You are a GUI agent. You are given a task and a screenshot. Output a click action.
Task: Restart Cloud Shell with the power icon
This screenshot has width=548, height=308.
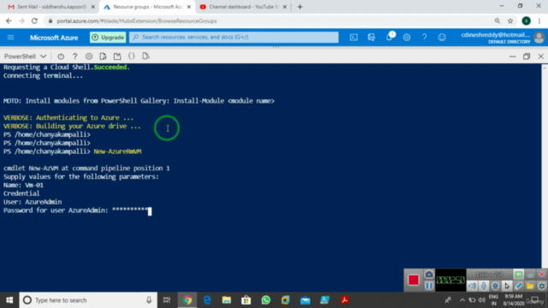[61, 56]
